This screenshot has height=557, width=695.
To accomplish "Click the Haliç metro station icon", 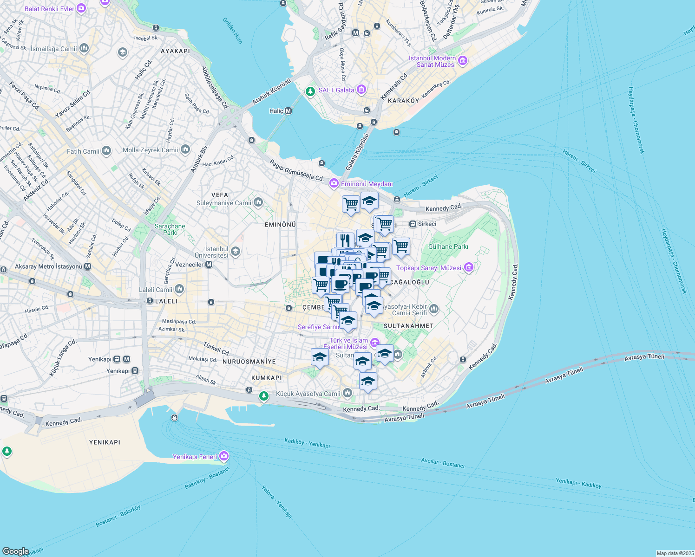I will (288, 111).
